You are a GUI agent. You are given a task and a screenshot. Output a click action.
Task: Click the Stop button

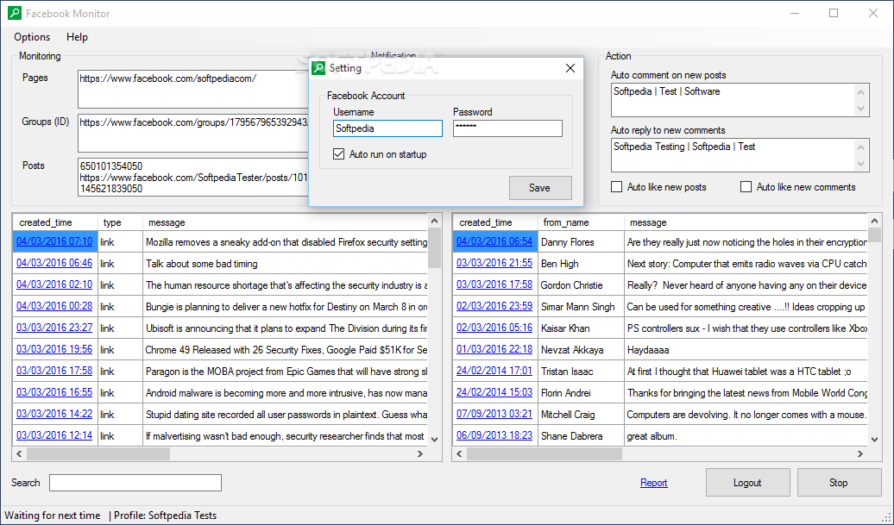coord(839,482)
